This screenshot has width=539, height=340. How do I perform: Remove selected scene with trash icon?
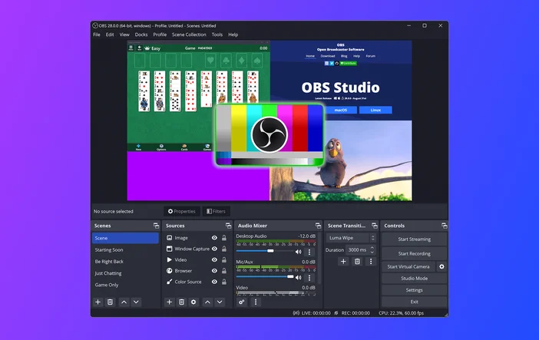coord(110,302)
